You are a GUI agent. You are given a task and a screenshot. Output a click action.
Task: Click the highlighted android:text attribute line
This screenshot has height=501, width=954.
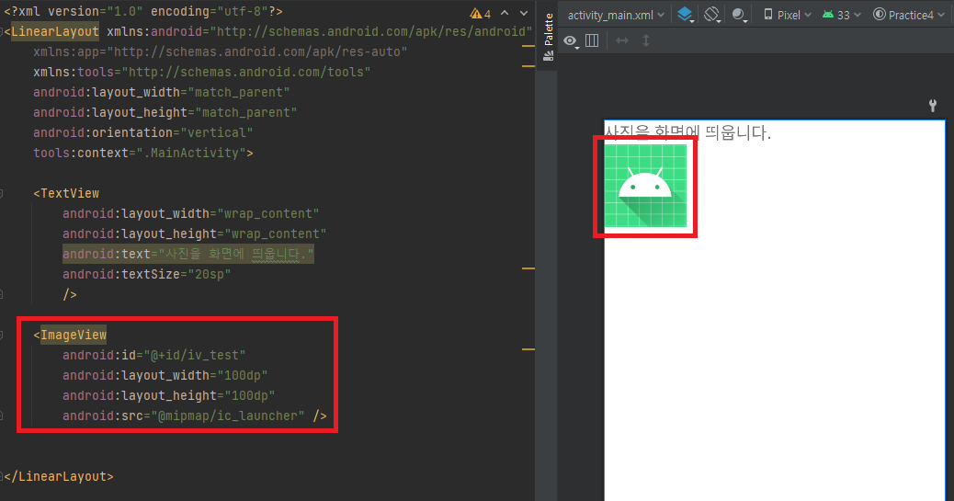tap(188, 254)
